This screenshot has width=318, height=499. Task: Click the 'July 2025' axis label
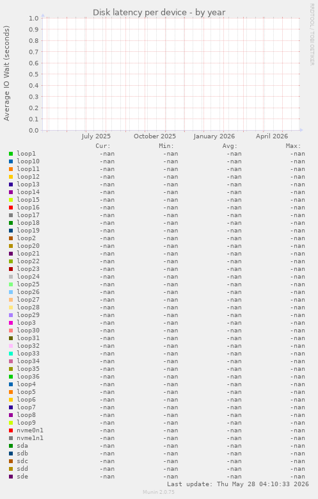[x=96, y=136]
